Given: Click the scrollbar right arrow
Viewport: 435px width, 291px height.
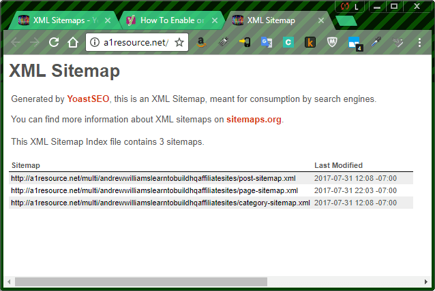Looking at the screenshot, I should coord(426,282).
